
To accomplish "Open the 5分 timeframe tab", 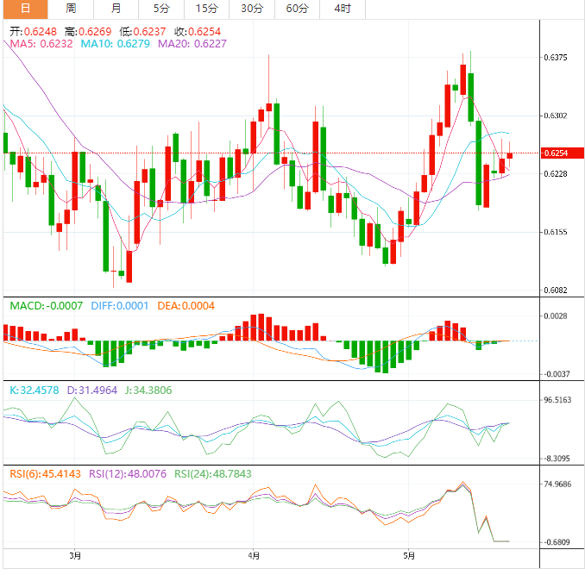I will click(161, 9).
